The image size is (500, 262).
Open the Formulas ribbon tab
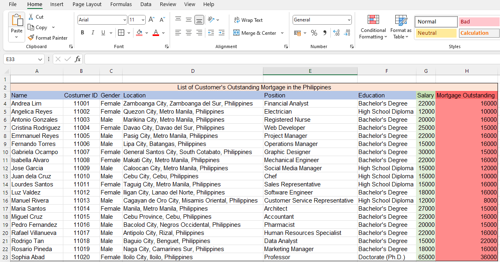tap(121, 4)
